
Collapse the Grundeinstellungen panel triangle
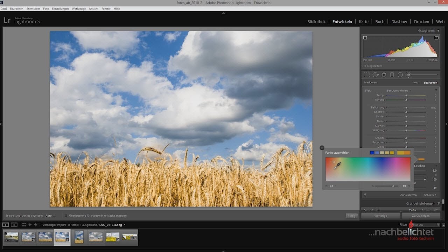439,203
